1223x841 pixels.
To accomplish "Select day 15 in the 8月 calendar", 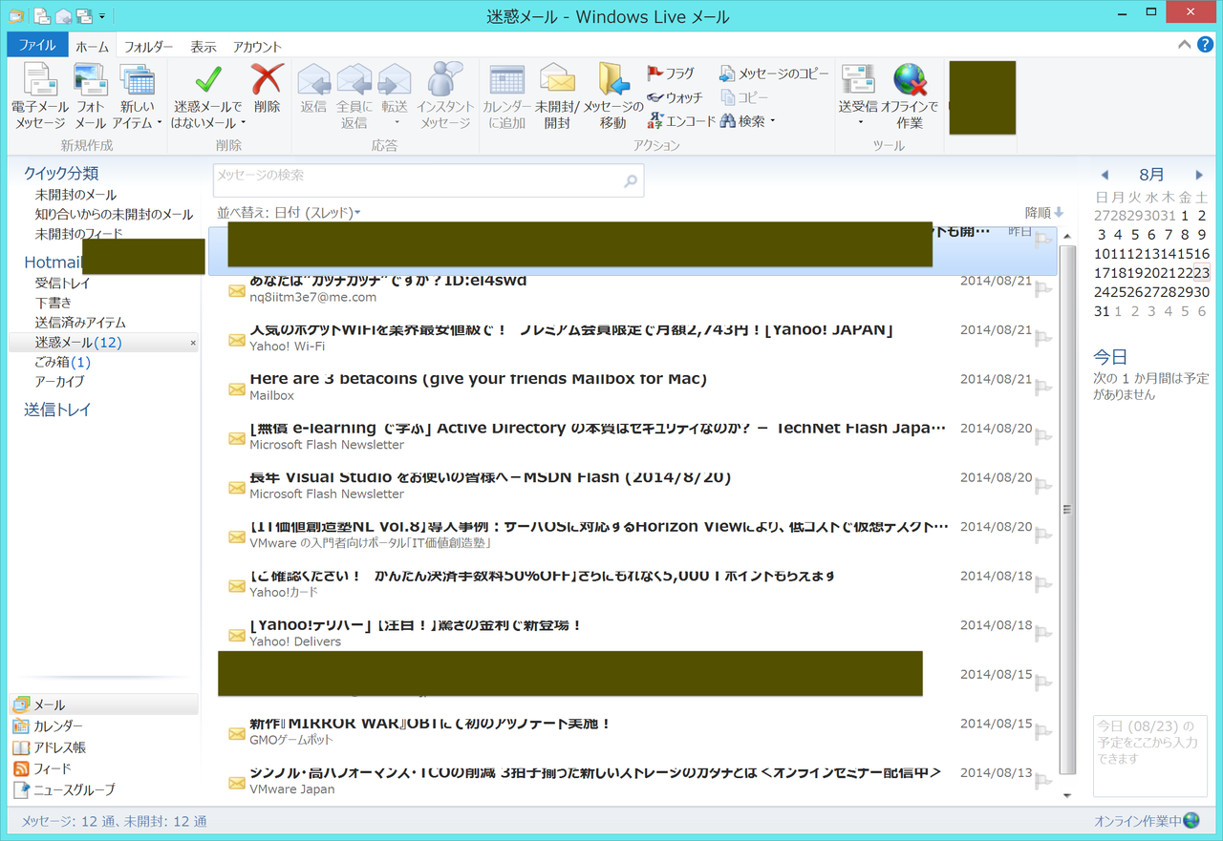I will point(1185,254).
